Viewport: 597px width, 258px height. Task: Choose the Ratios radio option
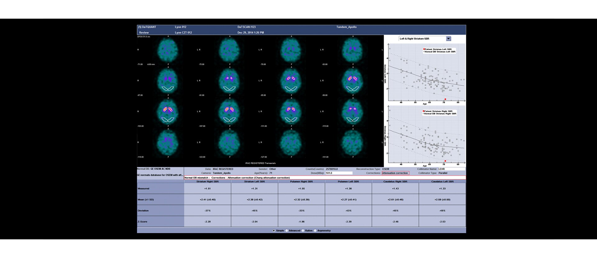(303, 231)
